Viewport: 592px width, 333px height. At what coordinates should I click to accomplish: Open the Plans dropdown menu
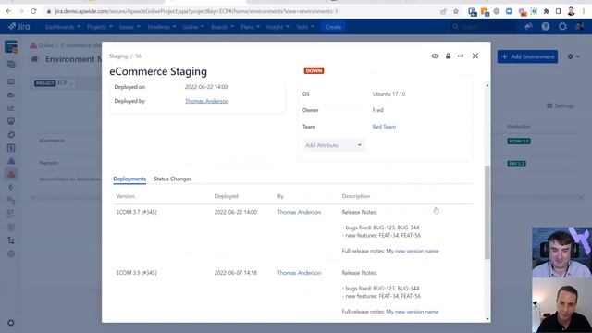coord(251,27)
